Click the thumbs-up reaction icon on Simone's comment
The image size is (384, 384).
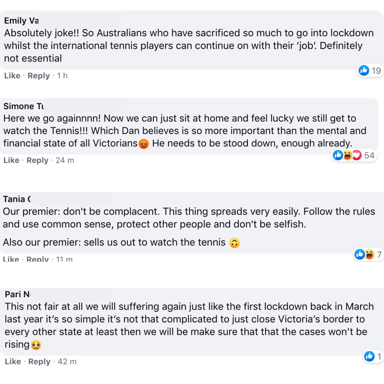[x=338, y=155]
